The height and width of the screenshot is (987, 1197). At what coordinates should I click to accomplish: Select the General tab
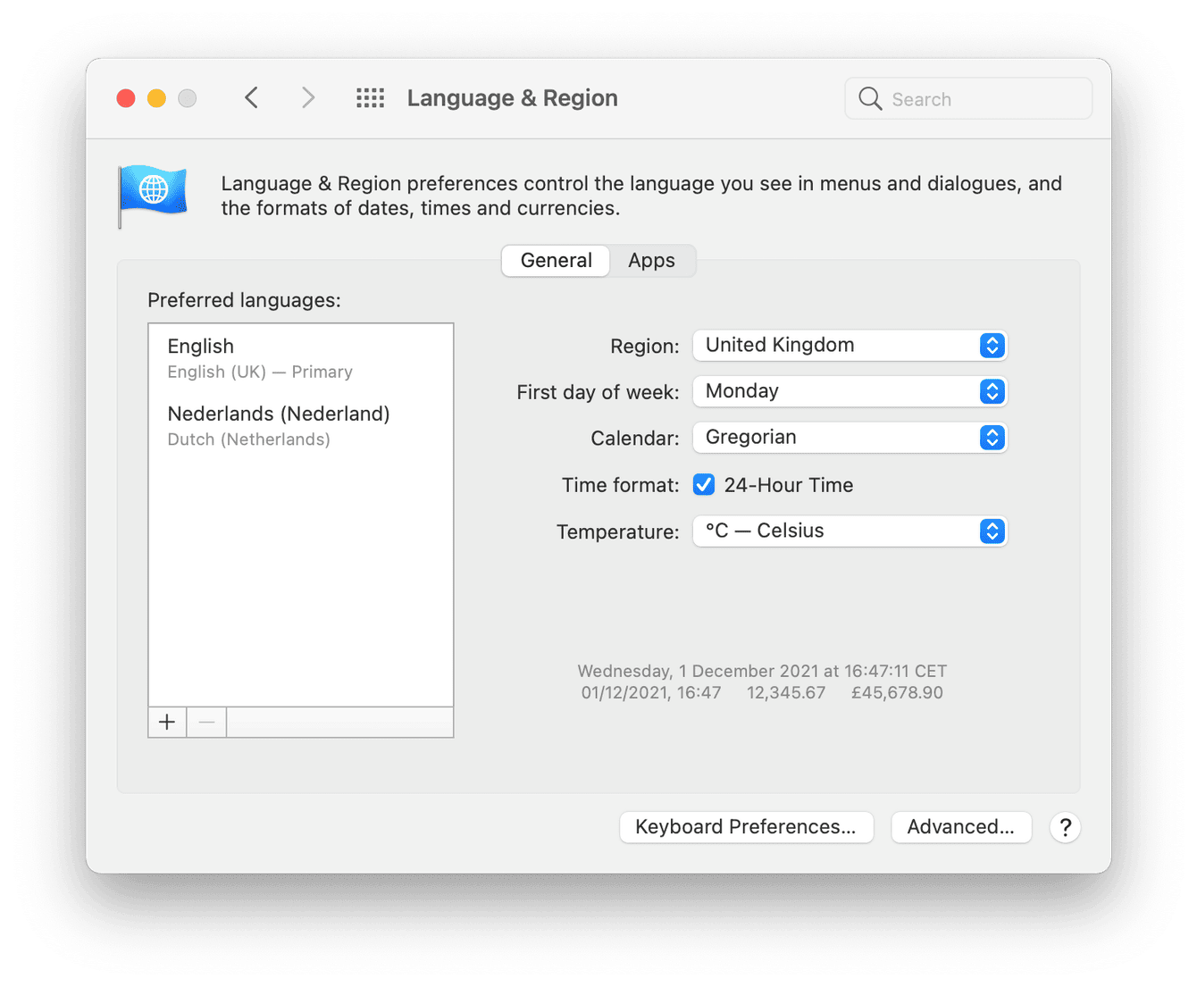(x=555, y=260)
